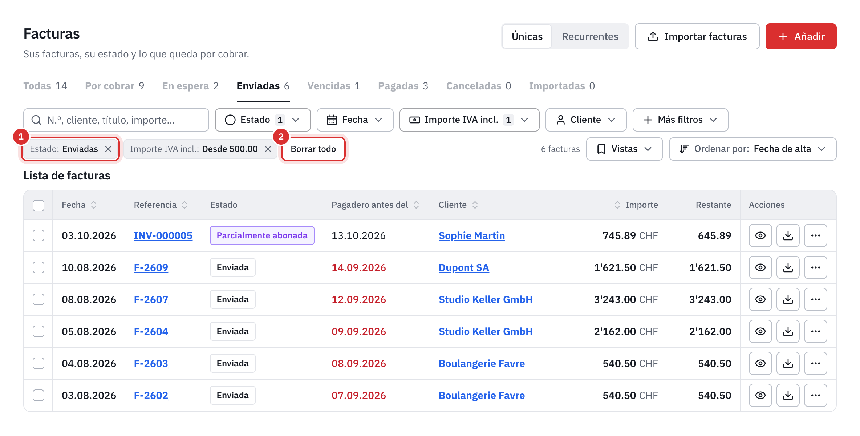Viewport: 860px width, 436px height.
Task: Change Ordenar por Fecha de alta sorting
Action: (752, 149)
